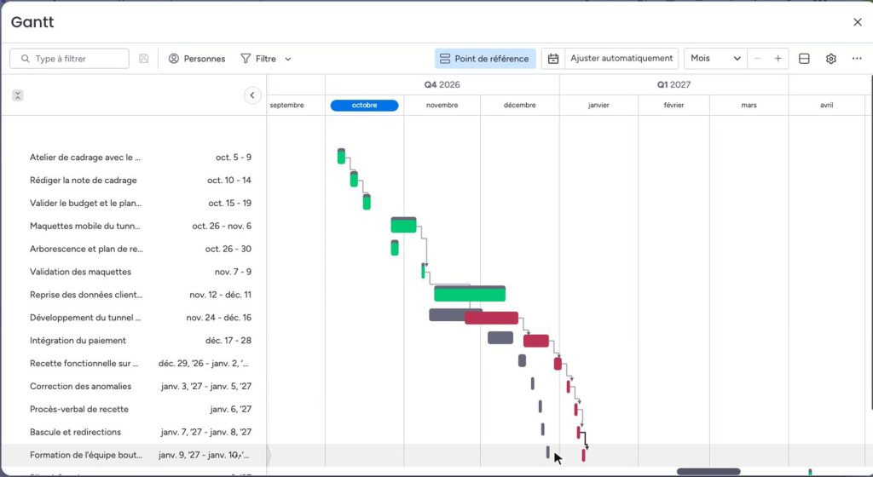This screenshot has height=477, width=873.
Task: Click the horizontal timeline scrollbar thumb
Action: click(x=708, y=472)
